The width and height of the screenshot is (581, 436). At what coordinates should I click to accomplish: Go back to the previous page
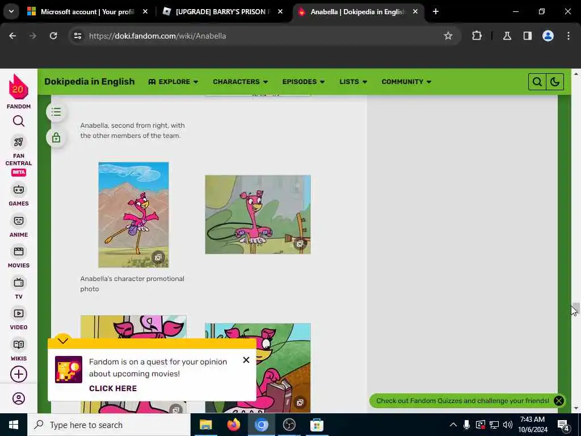(12, 36)
